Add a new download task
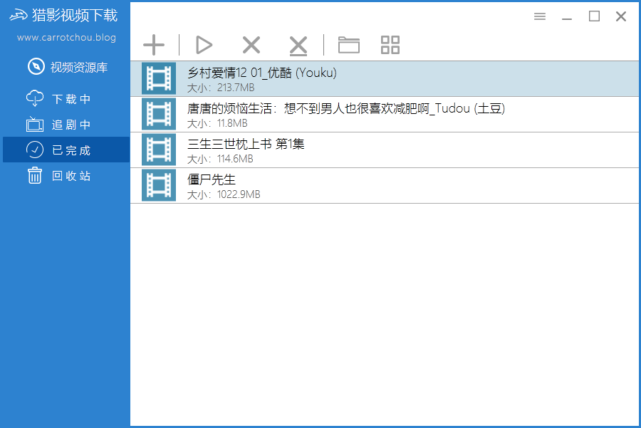This screenshot has width=641, height=428. pos(154,45)
